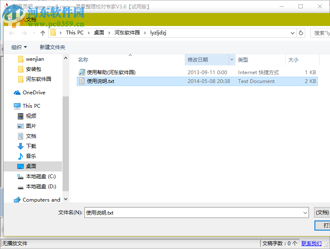Select lyzljdzj in the address breadcrumb
The image size is (330, 249).
point(158,33)
